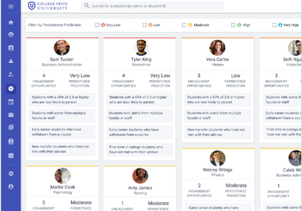The height and width of the screenshot is (211, 302).
Task: Toggle the Moderate persistence filter checkbox
Action: pyautogui.click(x=184, y=25)
